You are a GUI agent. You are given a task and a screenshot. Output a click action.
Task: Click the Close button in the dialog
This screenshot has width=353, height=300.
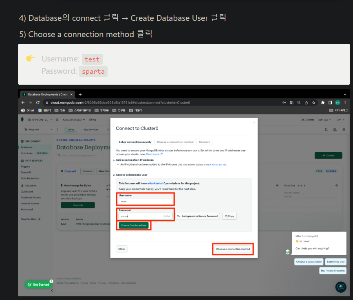click(x=121, y=249)
